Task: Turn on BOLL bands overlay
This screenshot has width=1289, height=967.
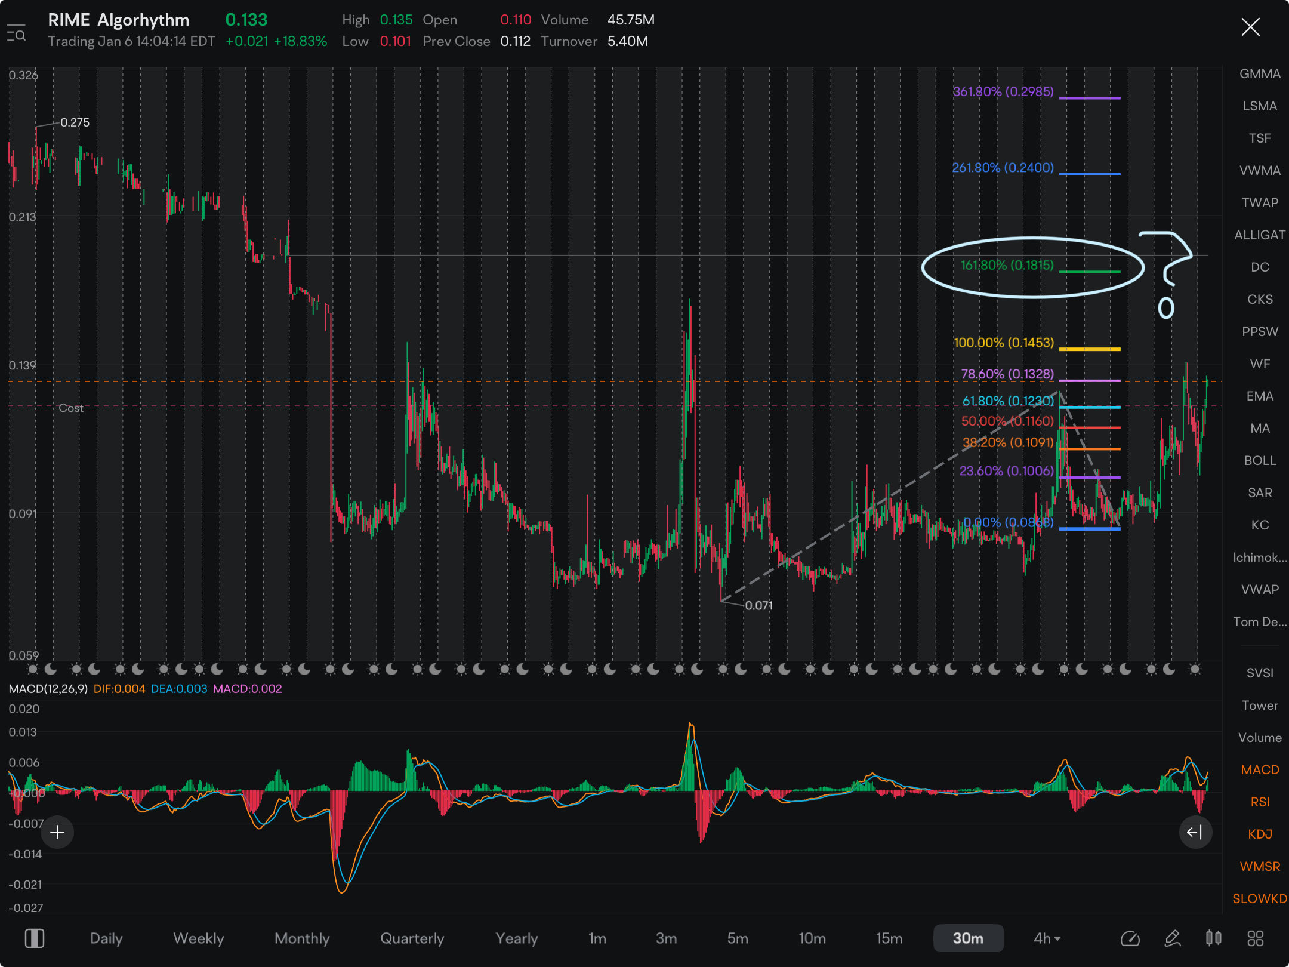Action: (x=1260, y=460)
